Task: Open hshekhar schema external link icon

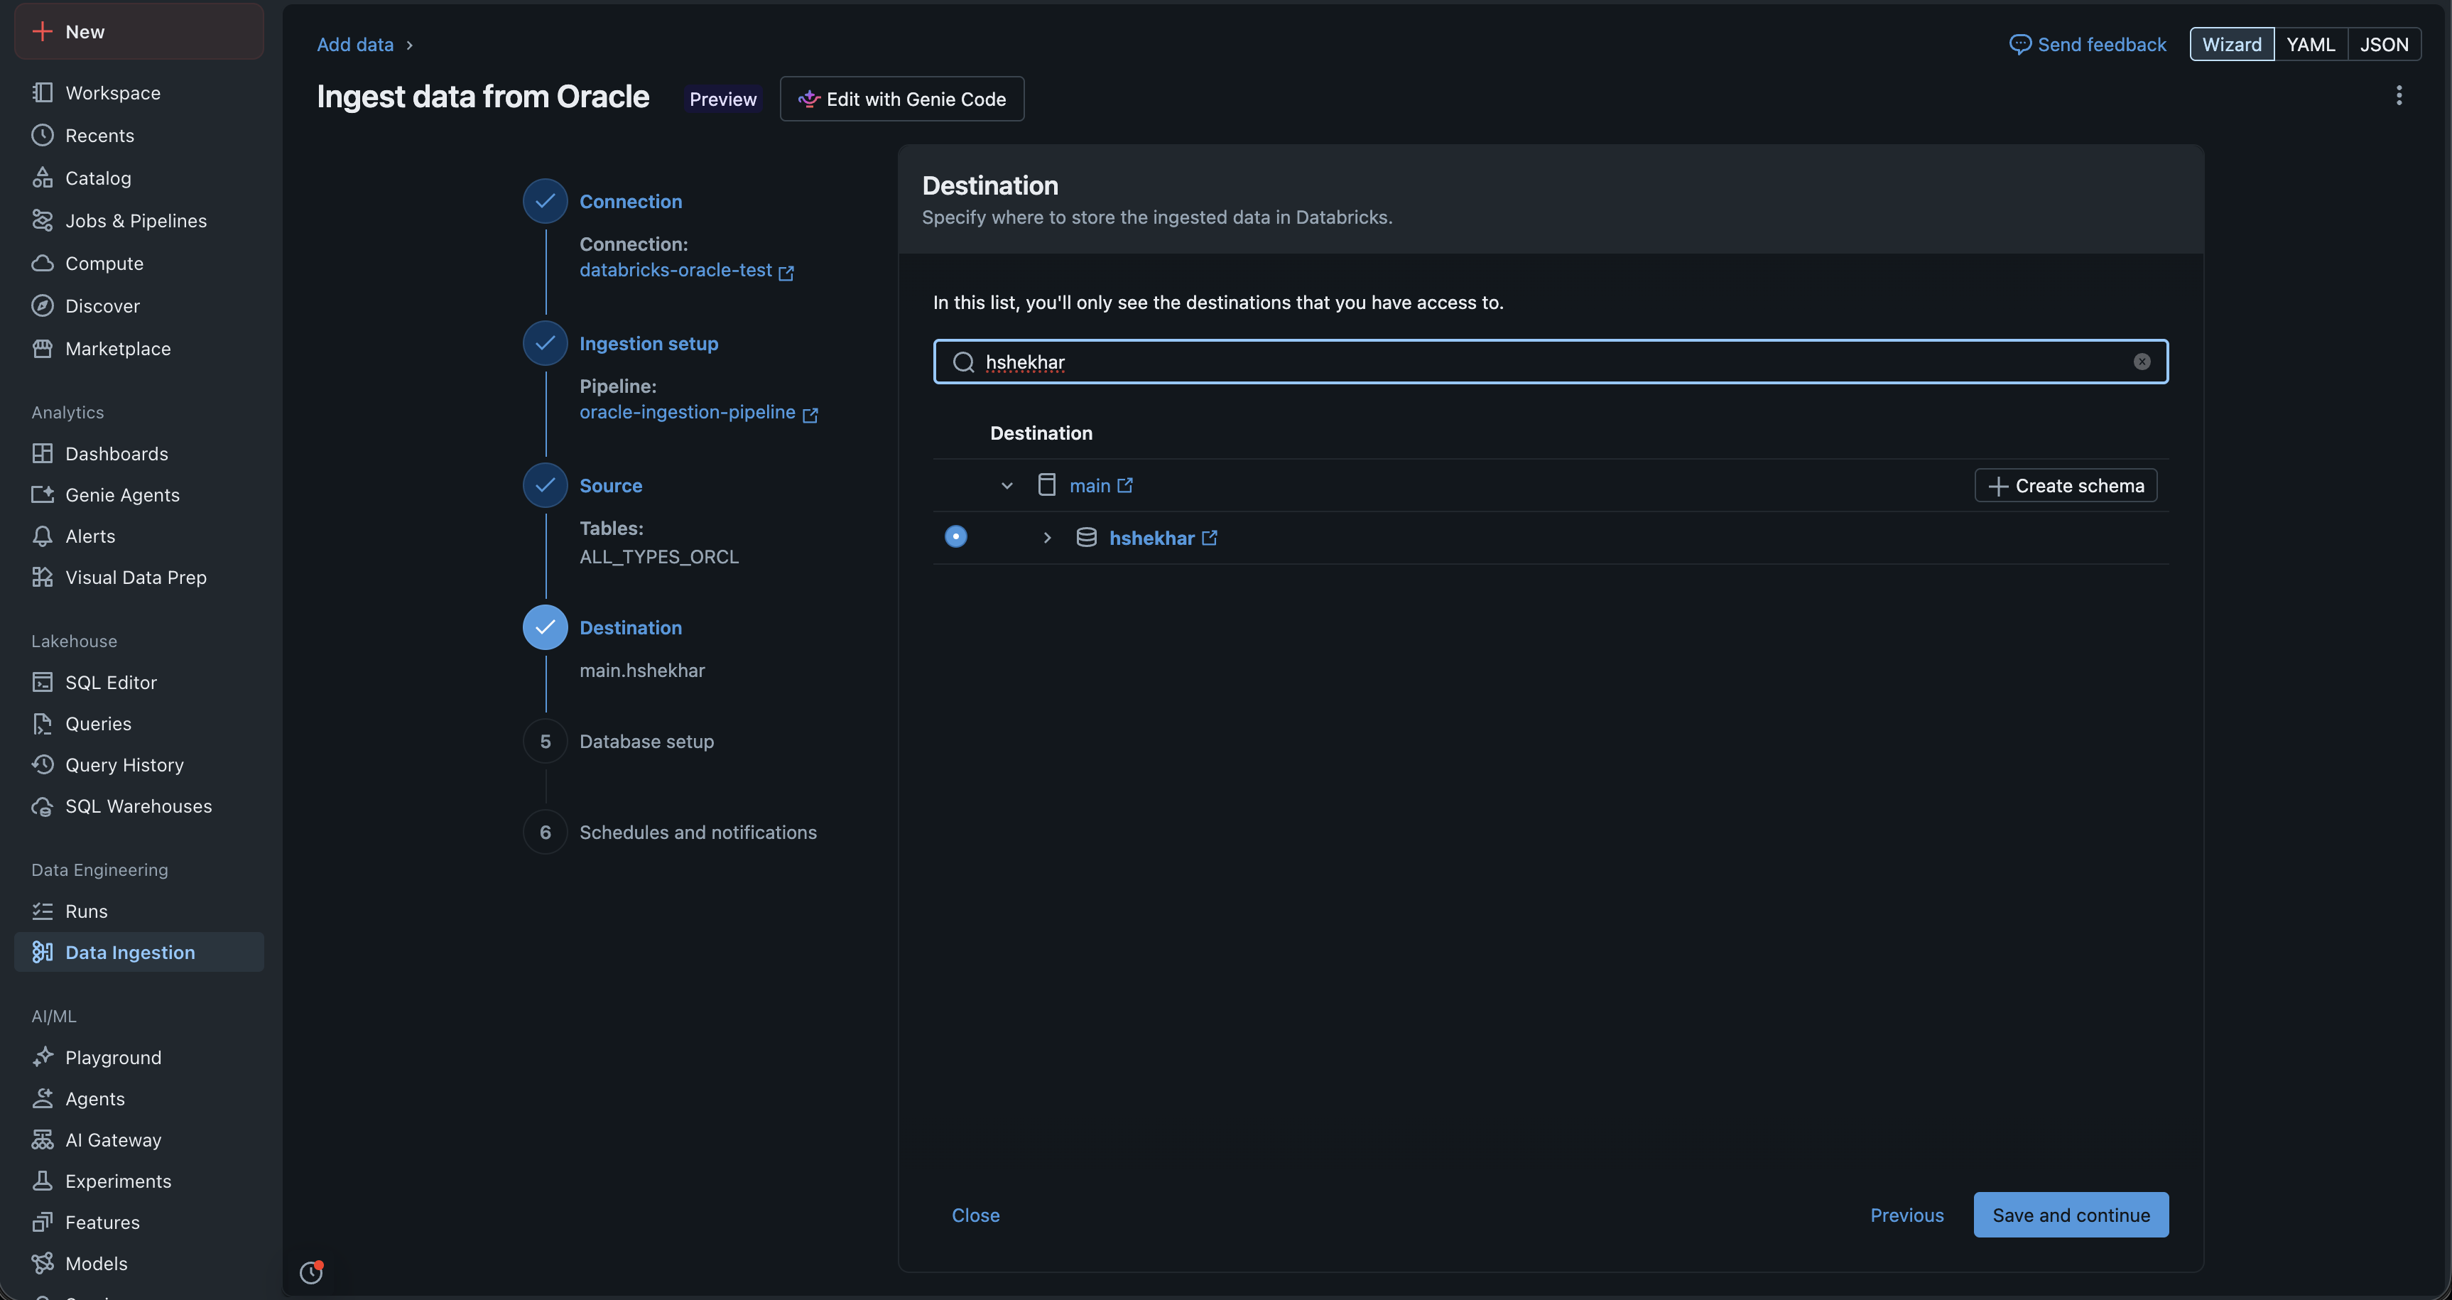Action: coord(1210,538)
